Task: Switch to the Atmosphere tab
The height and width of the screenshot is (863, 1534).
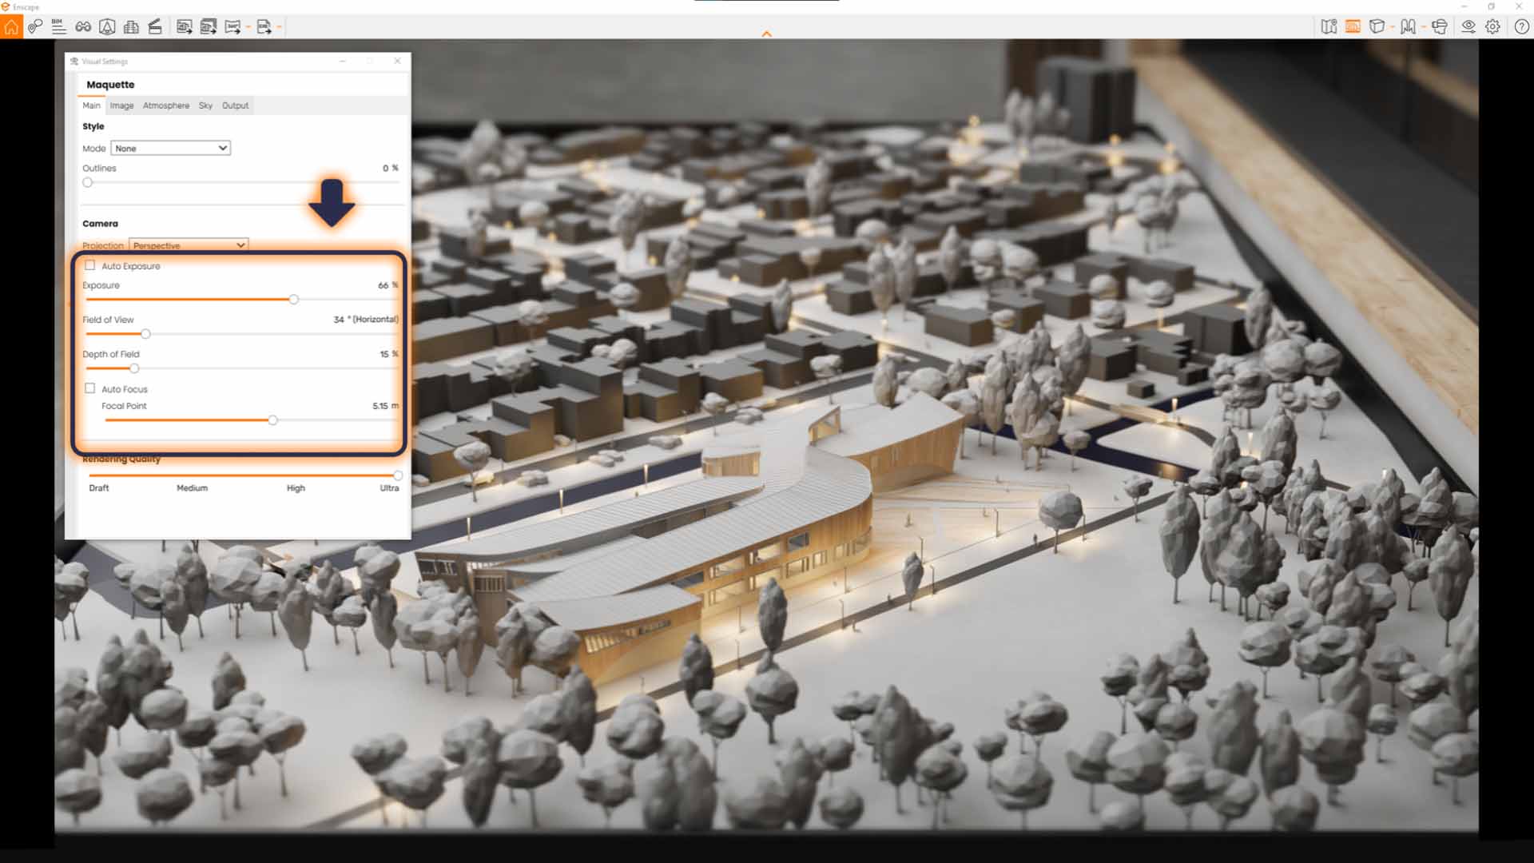Action: 165,105
